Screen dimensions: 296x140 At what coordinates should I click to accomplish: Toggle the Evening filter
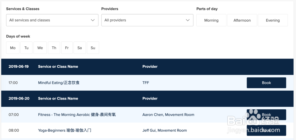point(273,20)
